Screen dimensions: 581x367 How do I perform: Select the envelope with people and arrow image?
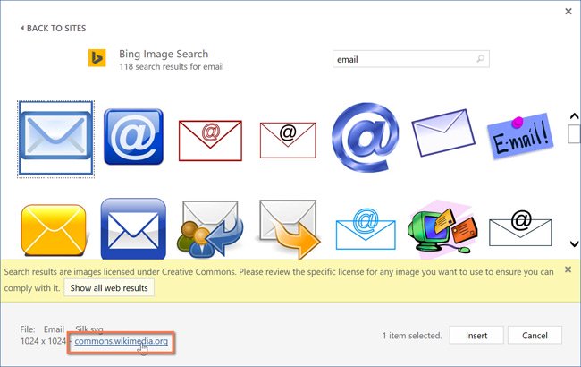[x=211, y=227]
